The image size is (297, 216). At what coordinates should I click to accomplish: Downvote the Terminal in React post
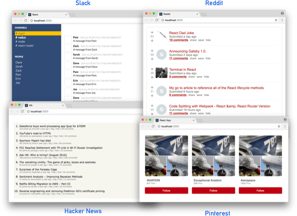(x=152, y=77)
